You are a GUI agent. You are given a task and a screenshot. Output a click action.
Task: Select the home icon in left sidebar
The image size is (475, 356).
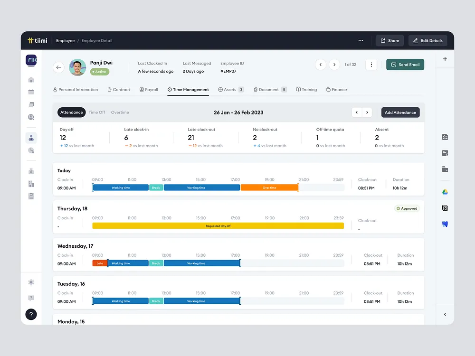pyautogui.click(x=31, y=80)
